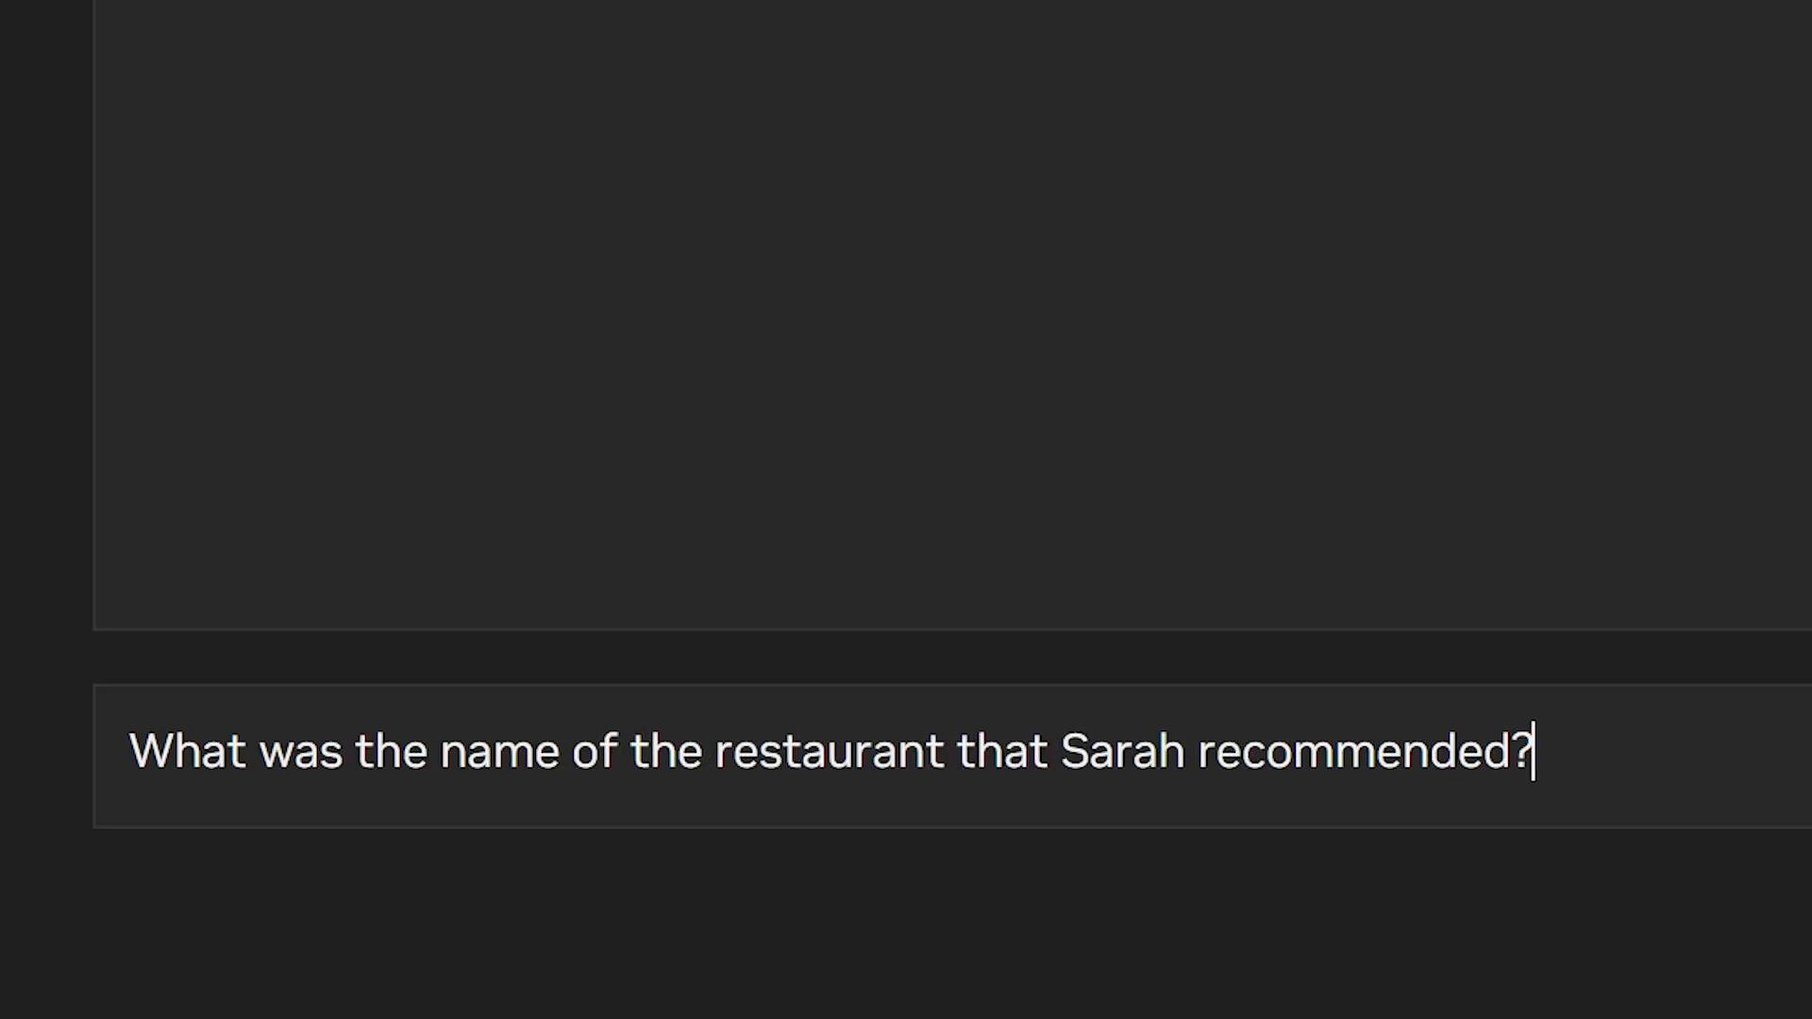This screenshot has width=1812, height=1019.
Task: Click the word "name" in the input
Action: coord(499,752)
